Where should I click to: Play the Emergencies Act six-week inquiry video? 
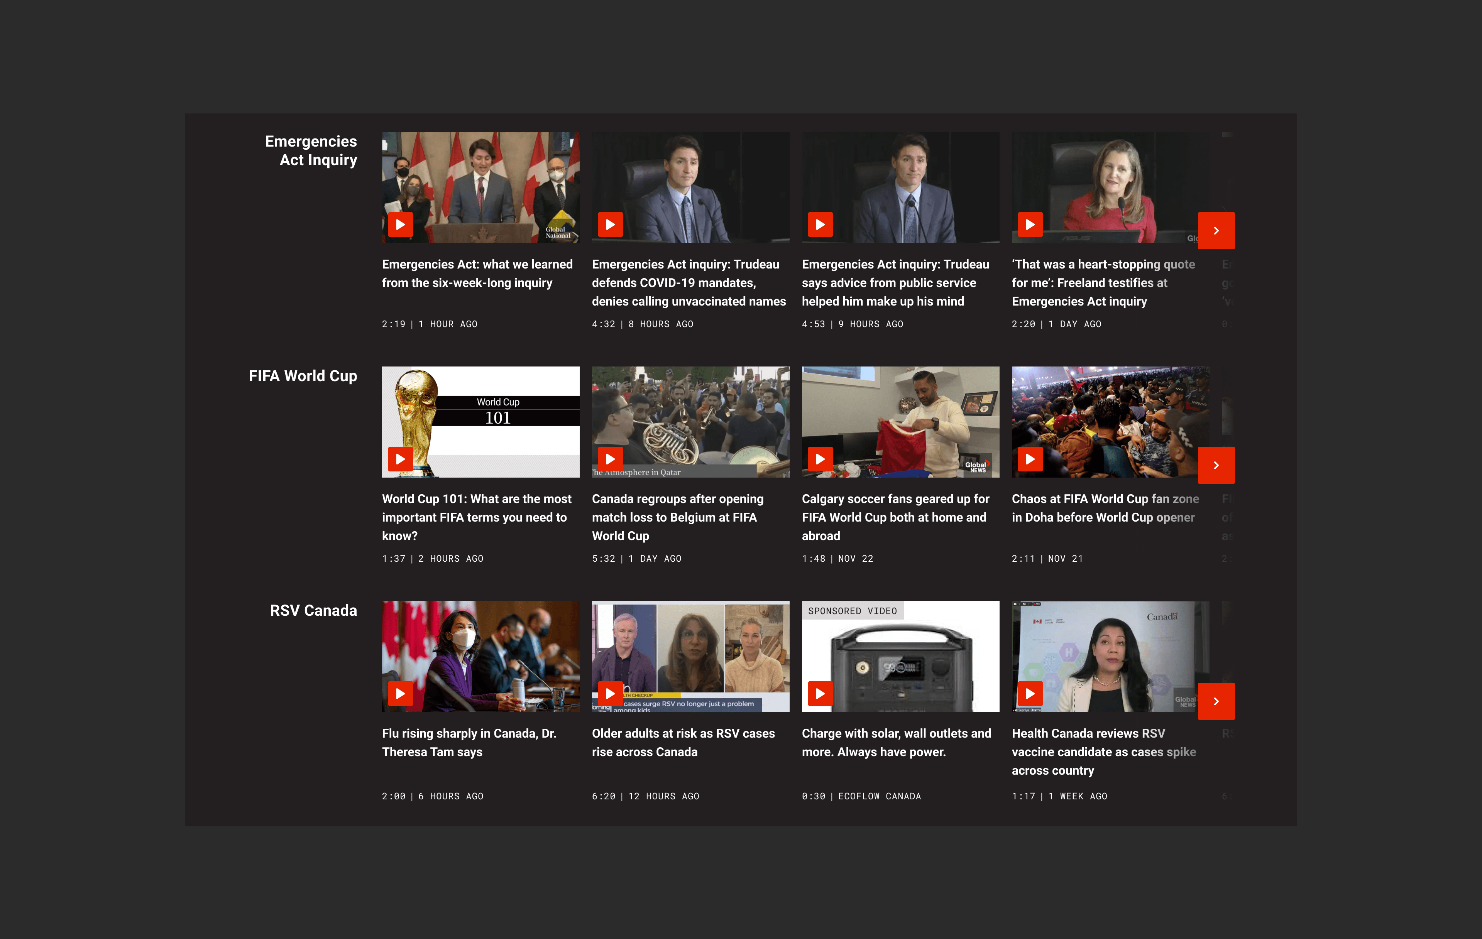click(400, 225)
